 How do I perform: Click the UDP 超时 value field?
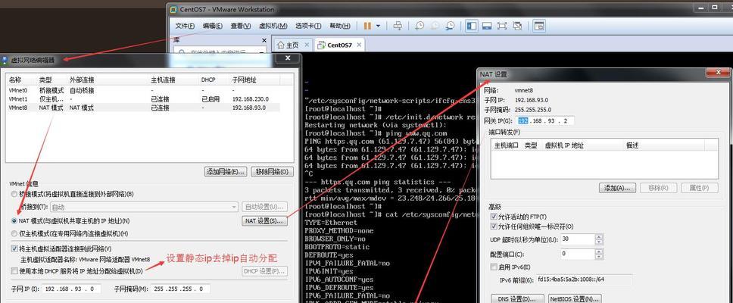[577, 239]
